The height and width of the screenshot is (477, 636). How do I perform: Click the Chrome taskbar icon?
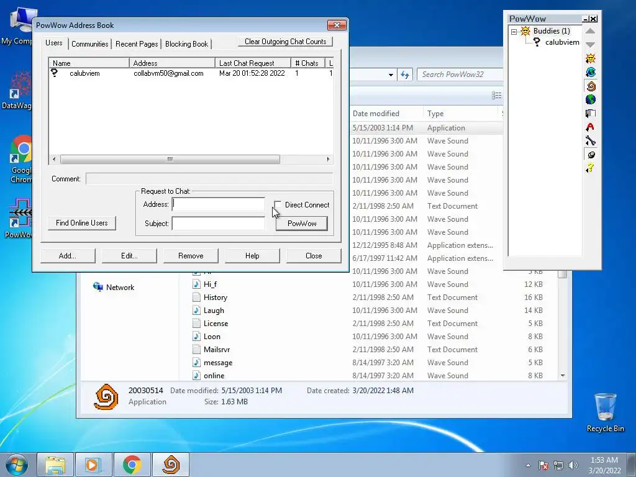point(132,465)
